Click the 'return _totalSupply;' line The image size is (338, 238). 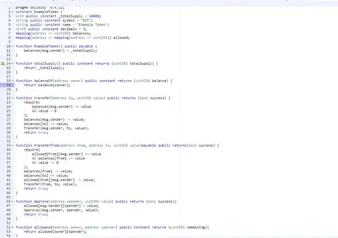(44, 68)
